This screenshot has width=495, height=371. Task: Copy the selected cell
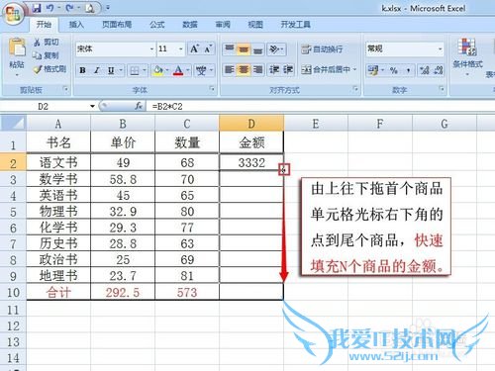[47, 55]
